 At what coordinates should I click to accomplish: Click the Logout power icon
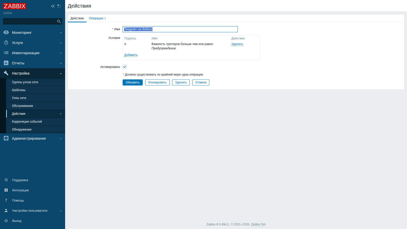click(x=6, y=221)
